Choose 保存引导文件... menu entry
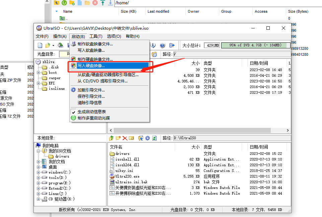The image size is (322, 217). pos(109,96)
